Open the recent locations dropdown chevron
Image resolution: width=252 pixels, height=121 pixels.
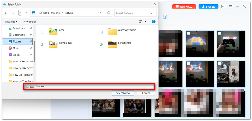[x=20, y=13]
